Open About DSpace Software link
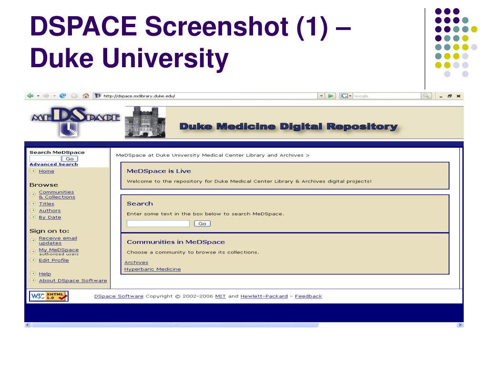The width and height of the screenshot is (488, 366). tap(73, 281)
